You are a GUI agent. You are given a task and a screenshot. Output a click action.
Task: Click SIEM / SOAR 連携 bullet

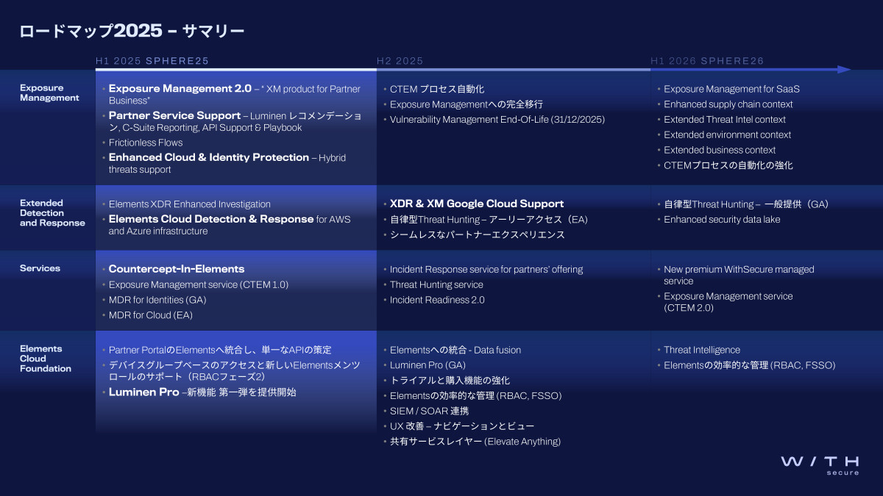pos(429,411)
